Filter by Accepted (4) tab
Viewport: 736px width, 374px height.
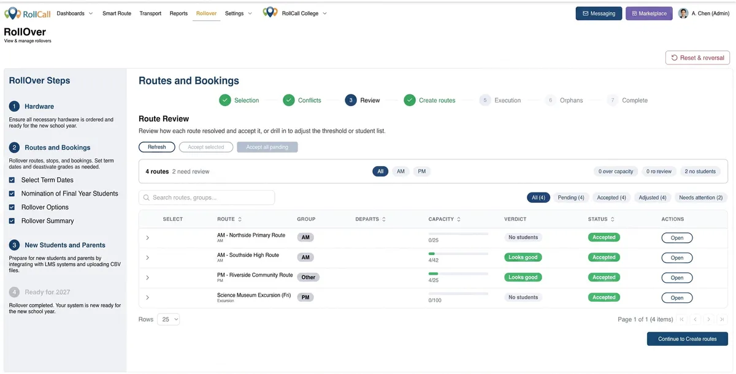point(611,197)
